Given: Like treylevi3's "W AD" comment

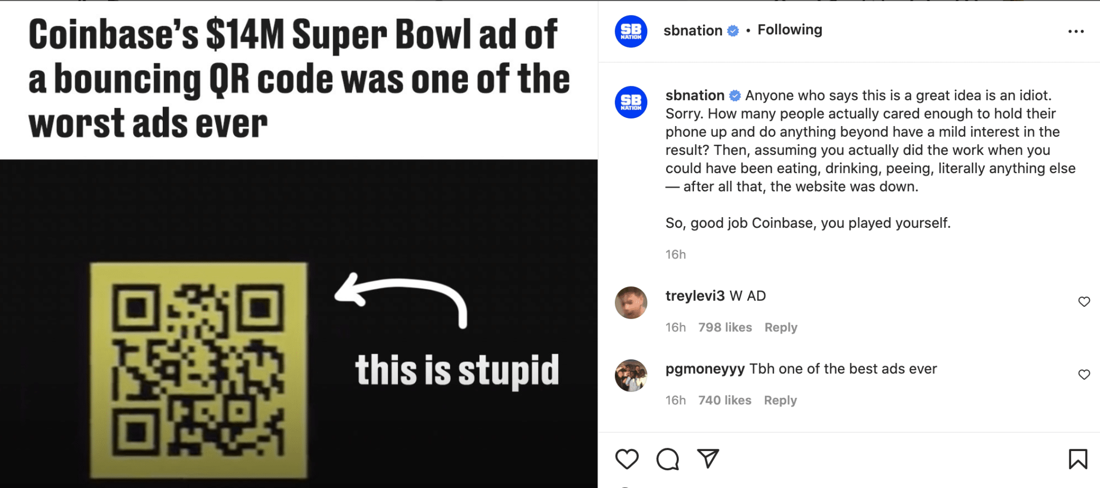Looking at the screenshot, I should tap(1084, 302).
